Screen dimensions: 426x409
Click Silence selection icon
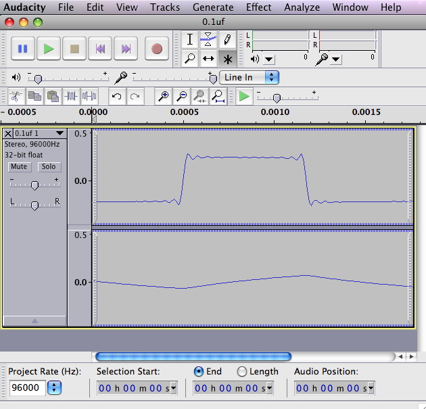(89, 96)
